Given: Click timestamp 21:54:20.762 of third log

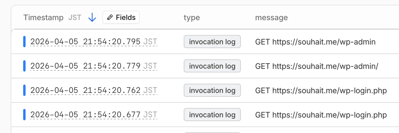Looking at the screenshot, I should (85, 91).
